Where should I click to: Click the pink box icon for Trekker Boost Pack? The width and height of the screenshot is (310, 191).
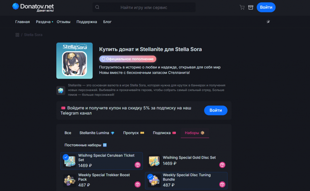[138, 184]
